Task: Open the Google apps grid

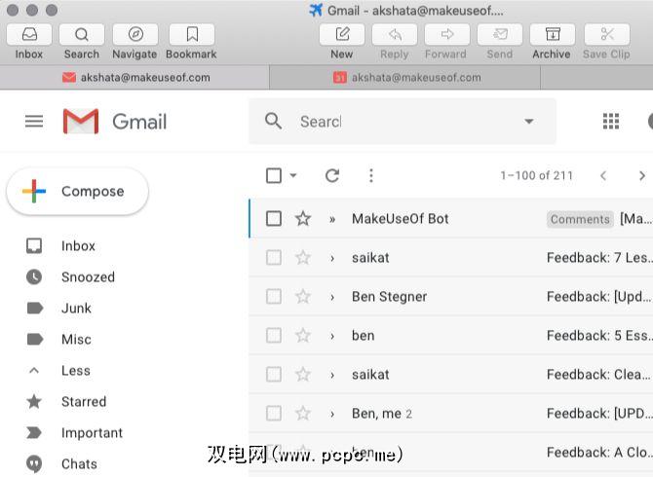Action: point(611,121)
